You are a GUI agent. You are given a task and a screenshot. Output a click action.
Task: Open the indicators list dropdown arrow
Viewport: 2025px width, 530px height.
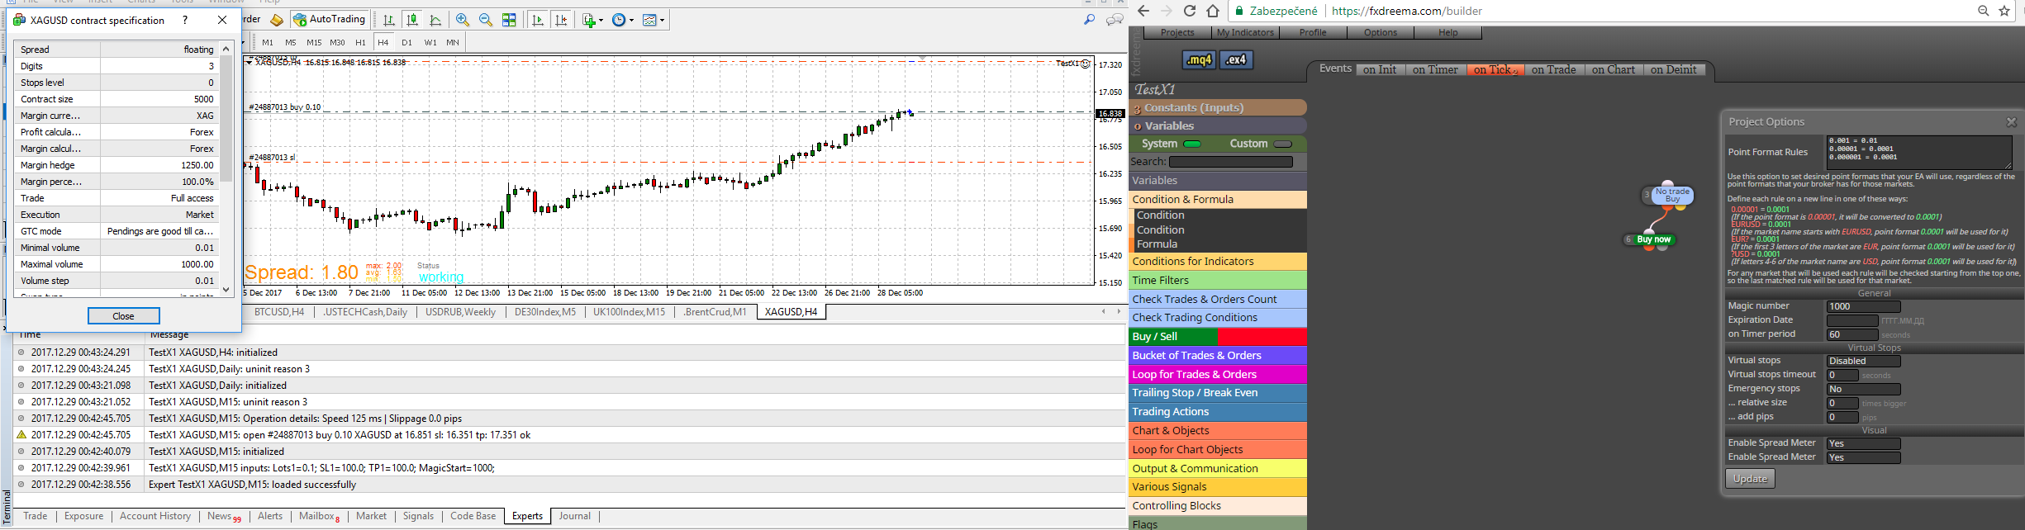[x=601, y=20]
